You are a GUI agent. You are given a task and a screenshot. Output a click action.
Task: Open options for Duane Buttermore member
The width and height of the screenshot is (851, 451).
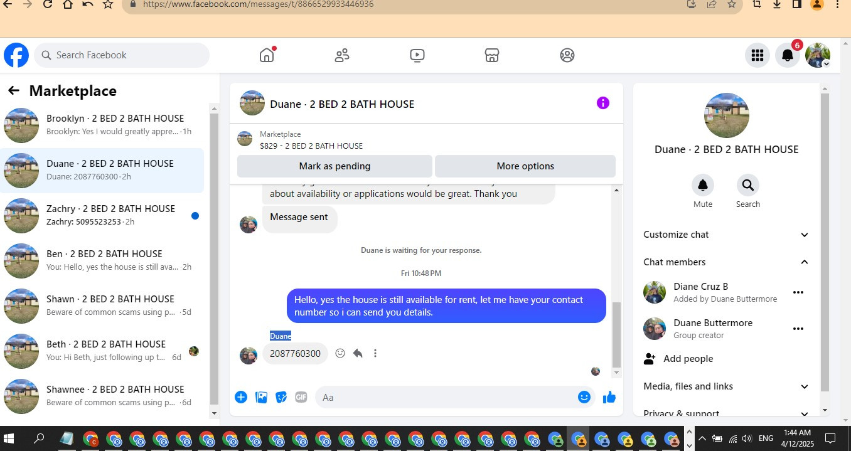click(x=798, y=329)
